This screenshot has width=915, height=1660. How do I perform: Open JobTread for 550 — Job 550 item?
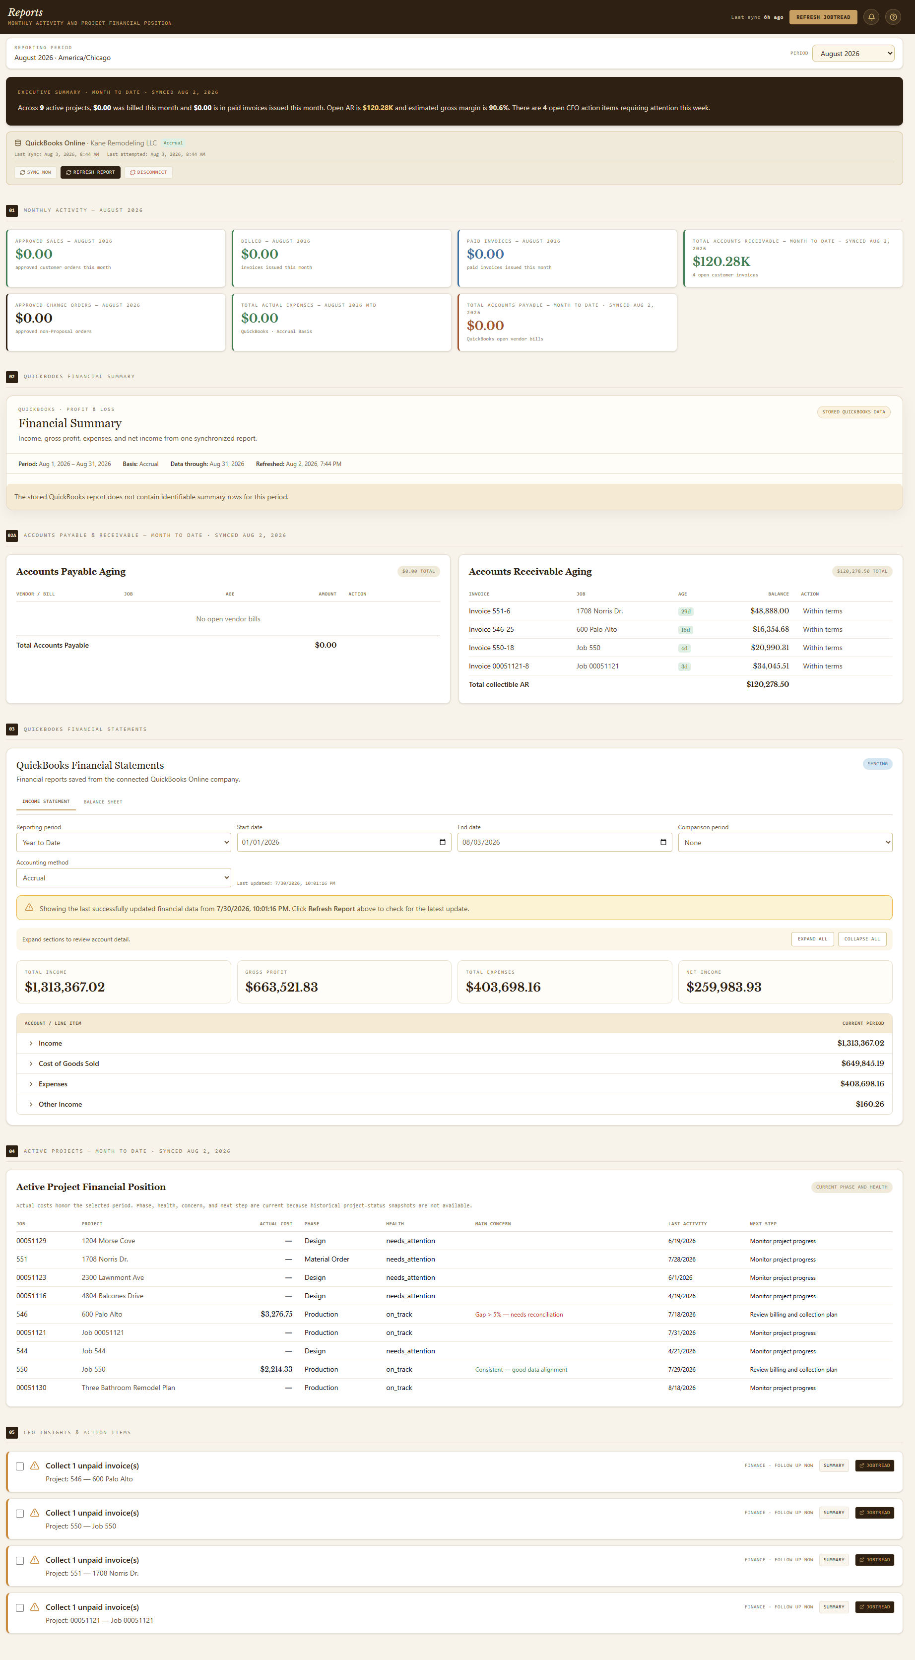(874, 1513)
